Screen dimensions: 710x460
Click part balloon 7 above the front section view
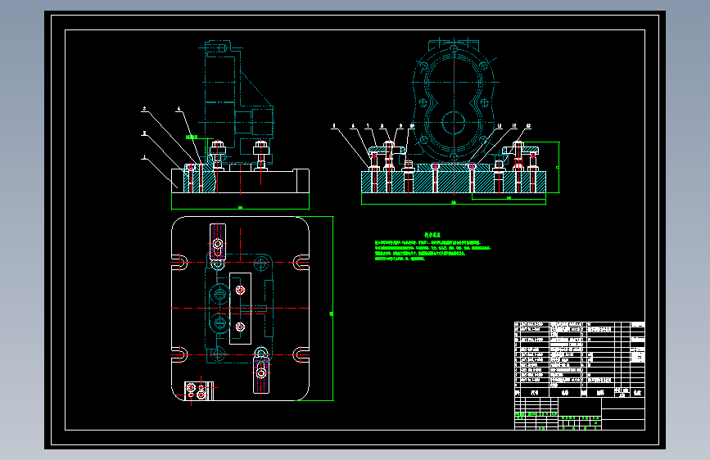pyautogui.click(x=368, y=126)
